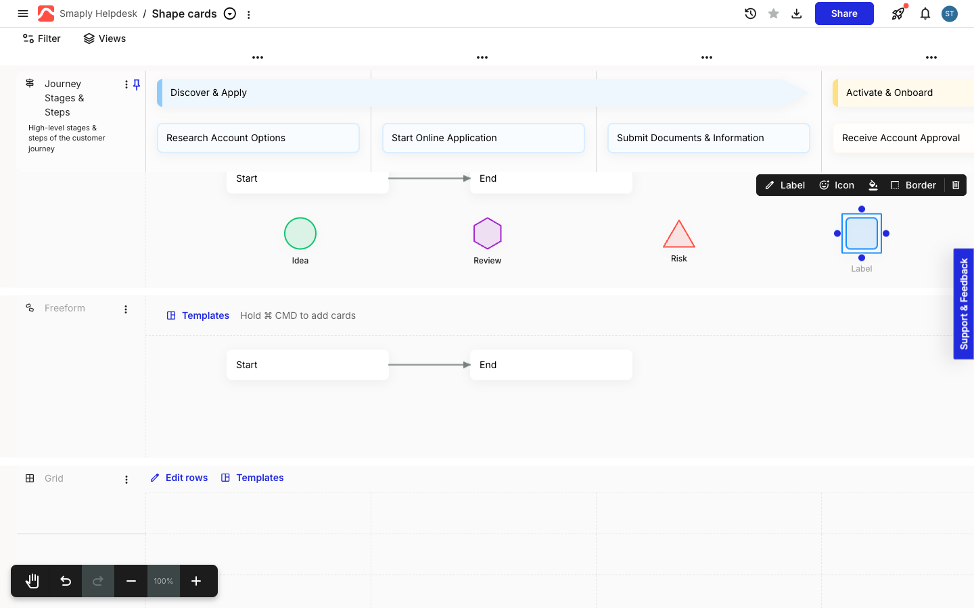974x608 pixels.
Task: Open the notifications bell
Action: tap(925, 14)
